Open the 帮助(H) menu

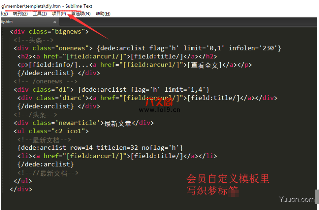pos(103,14)
